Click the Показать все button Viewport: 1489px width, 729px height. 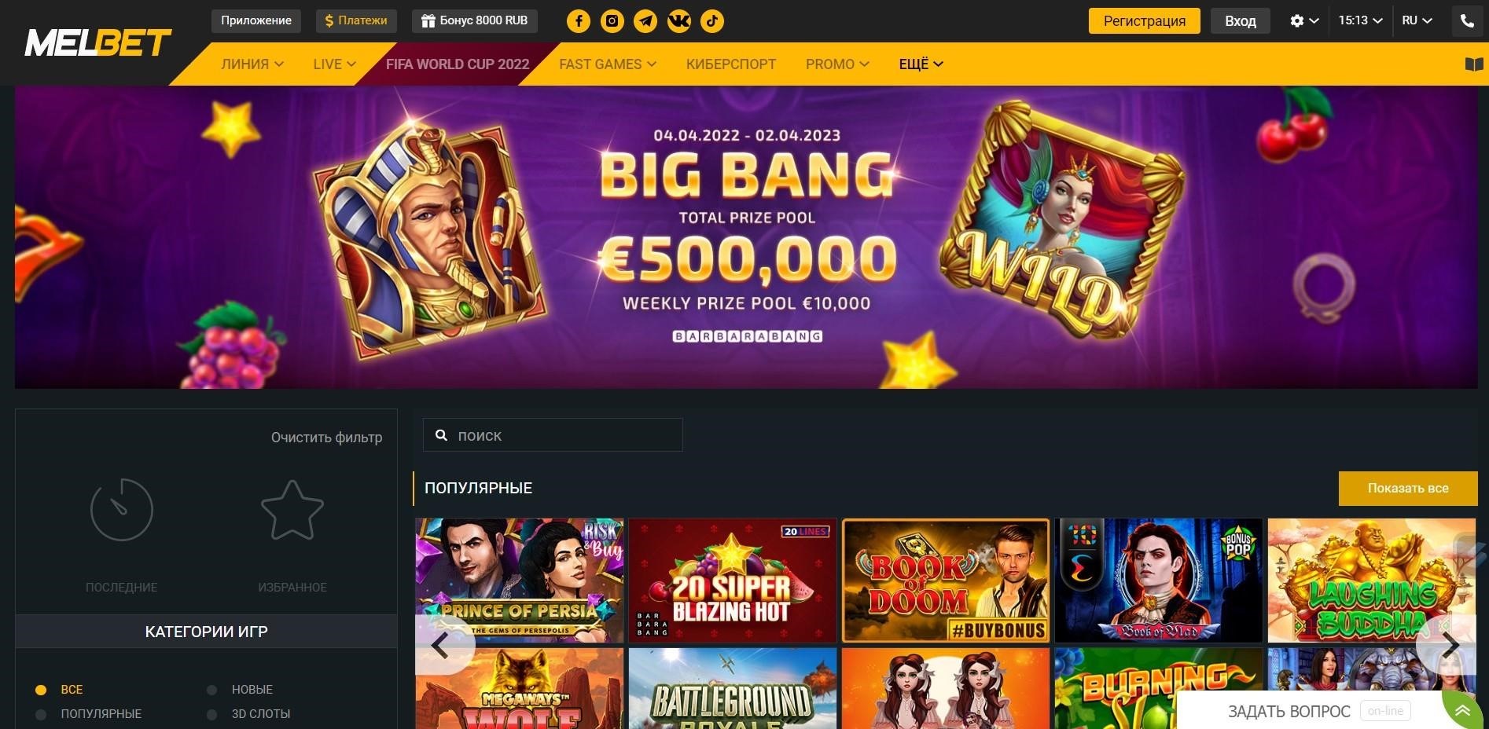click(1408, 489)
